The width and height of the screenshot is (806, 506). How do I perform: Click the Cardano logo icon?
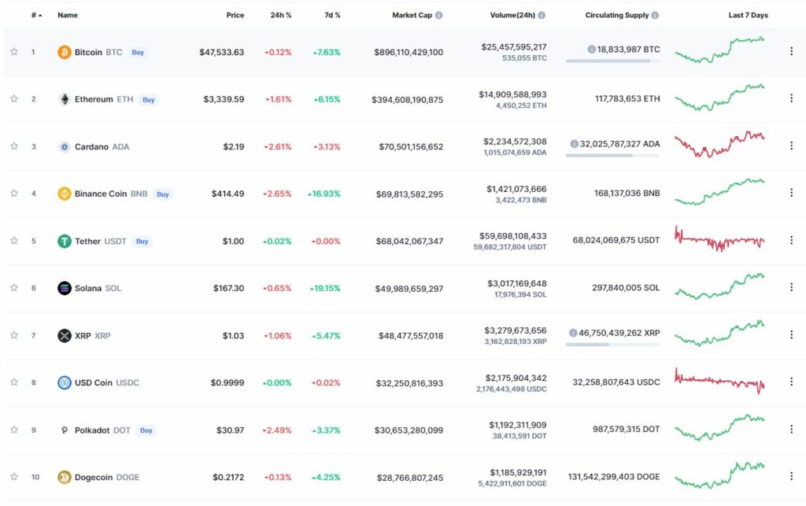[65, 146]
